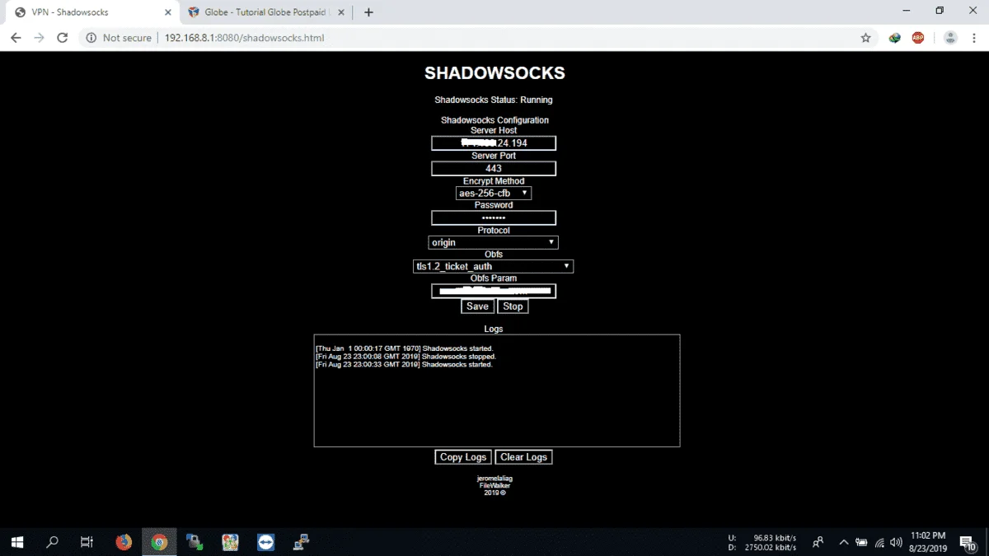
Task: Switch to Globe Tutorial Globe Postpaid tab
Action: pyautogui.click(x=265, y=12)
